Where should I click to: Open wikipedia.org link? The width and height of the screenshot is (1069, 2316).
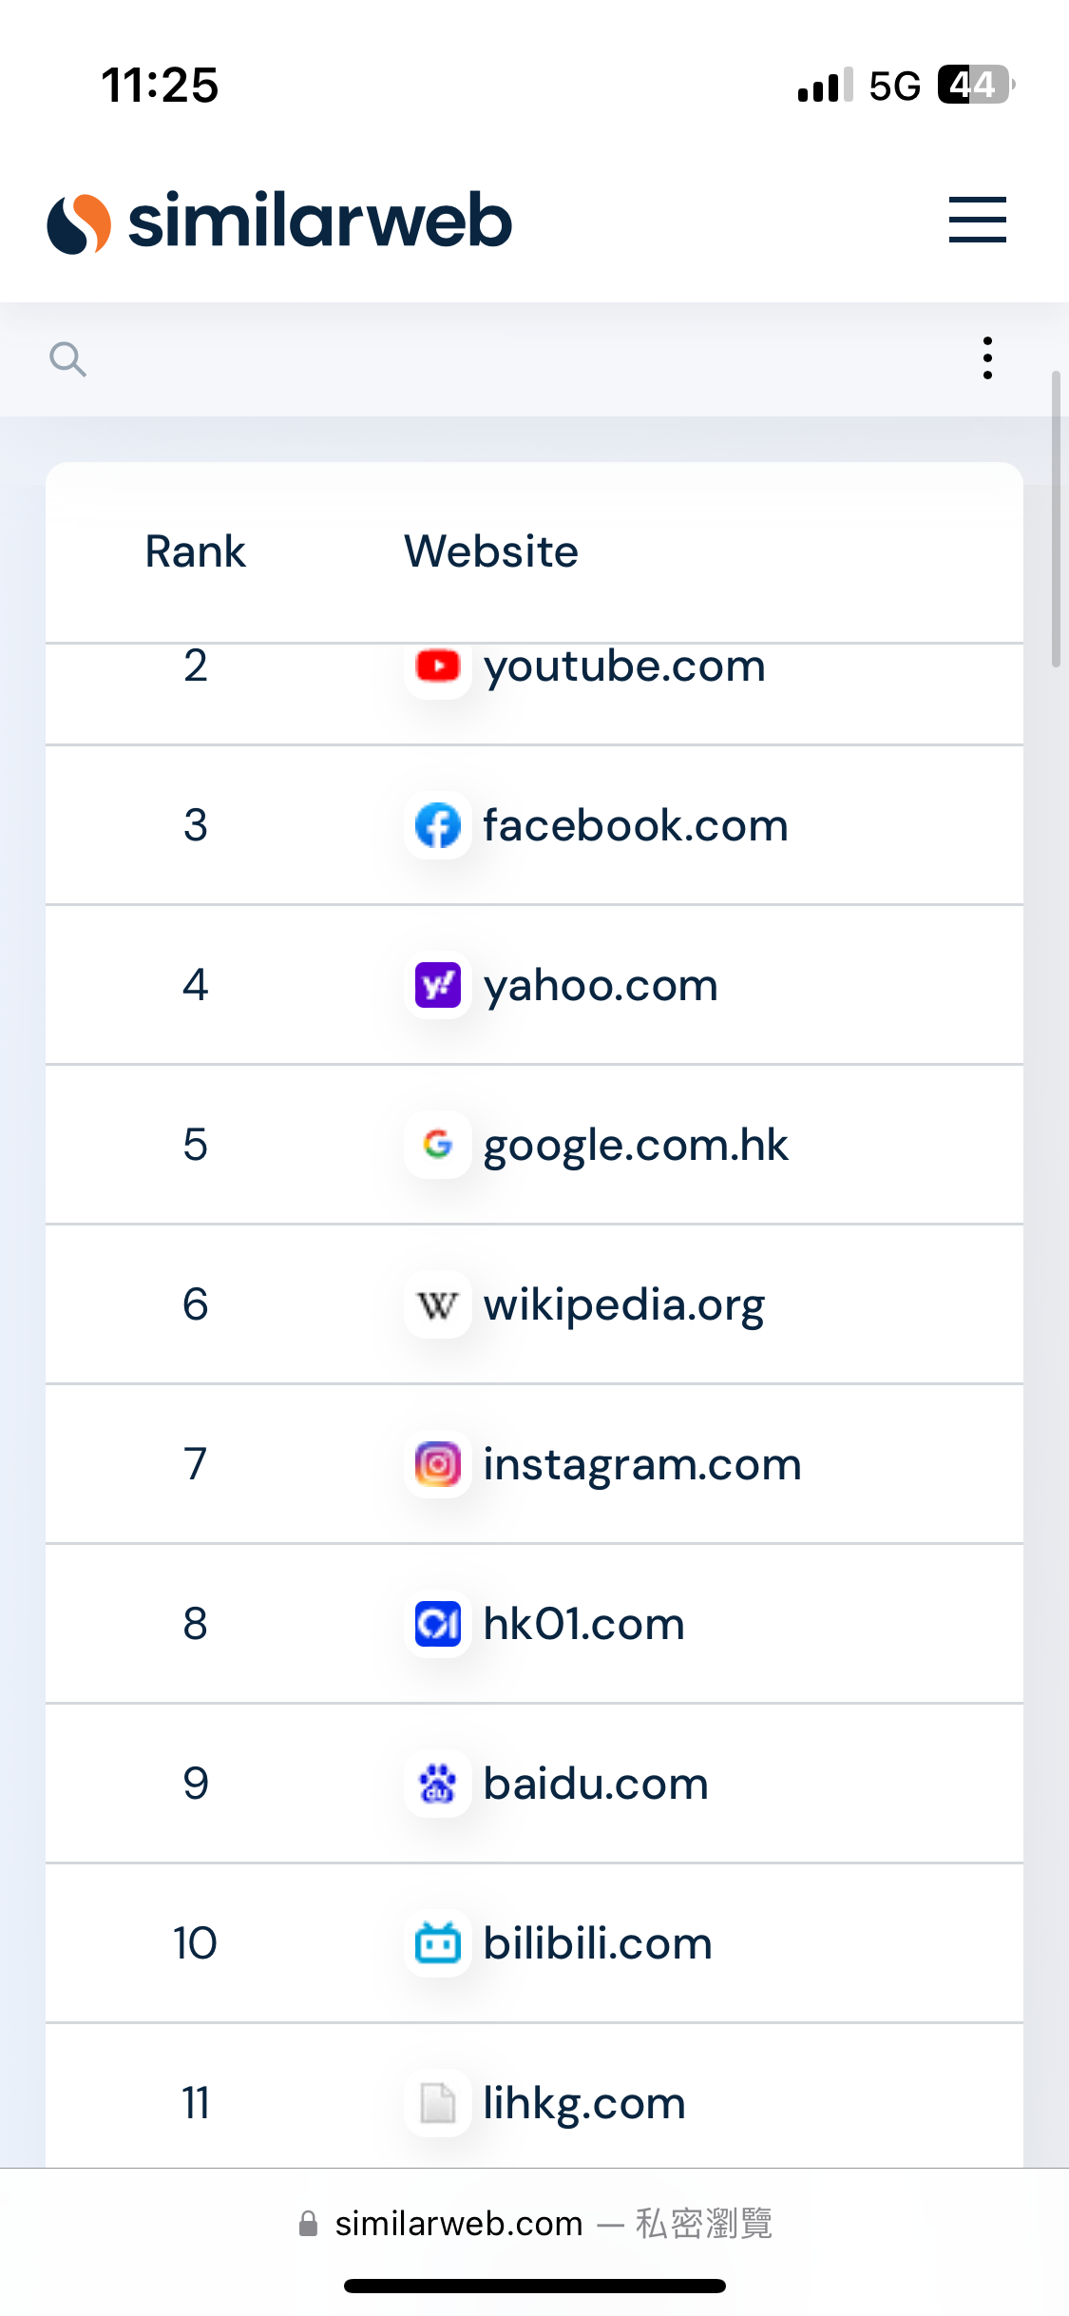(x=624, y=1306)
